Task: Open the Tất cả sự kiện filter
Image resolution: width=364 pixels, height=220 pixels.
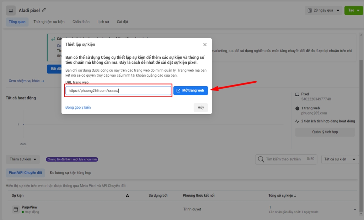Action: (x=339, y=159)
